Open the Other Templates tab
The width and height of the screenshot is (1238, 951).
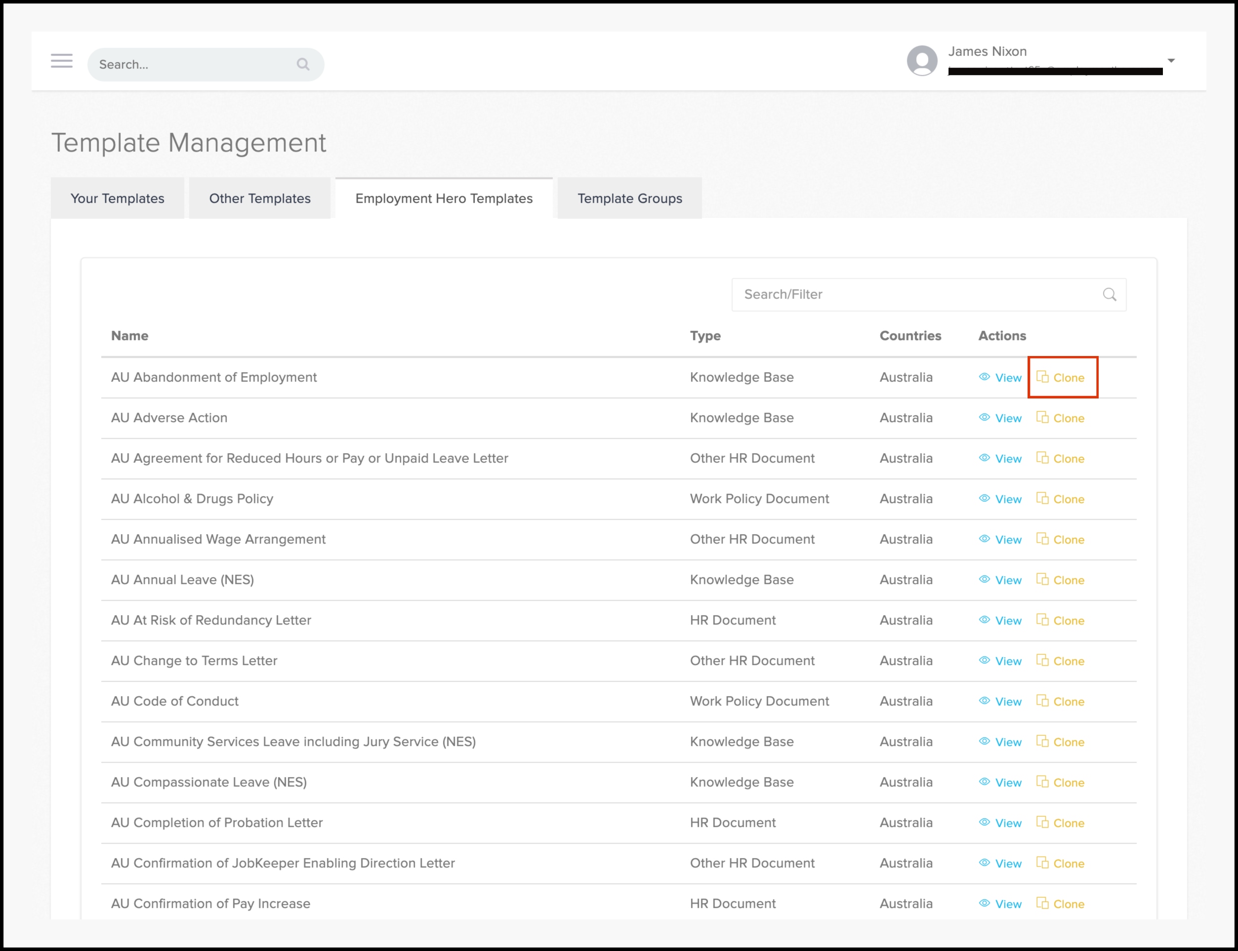point(260,198)
